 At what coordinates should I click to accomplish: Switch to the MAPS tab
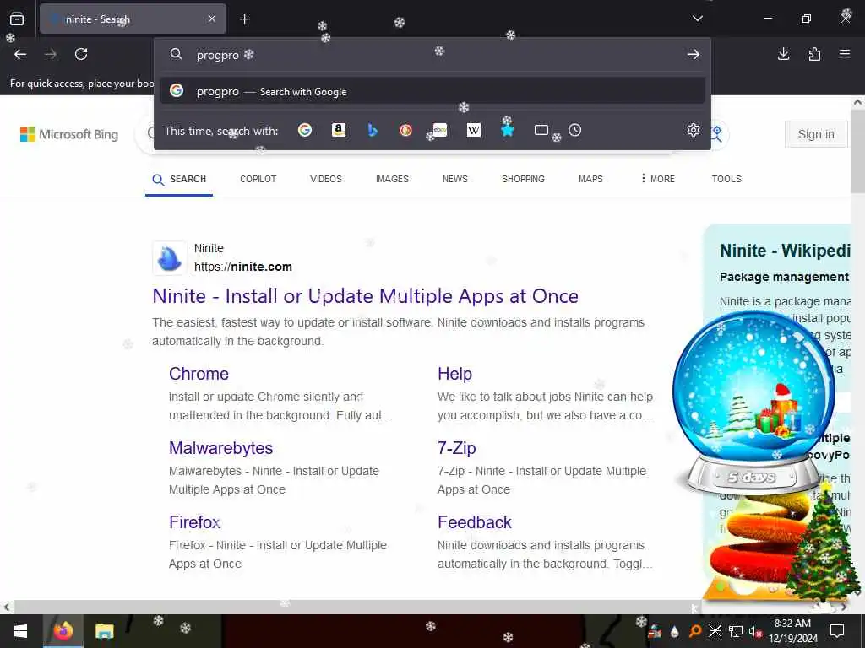(590, 179)
